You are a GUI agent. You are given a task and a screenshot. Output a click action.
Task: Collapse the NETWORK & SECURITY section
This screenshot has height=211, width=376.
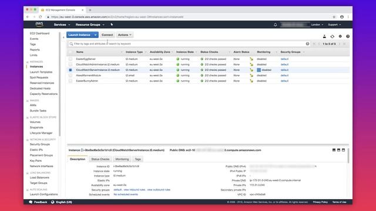(28, 139)
